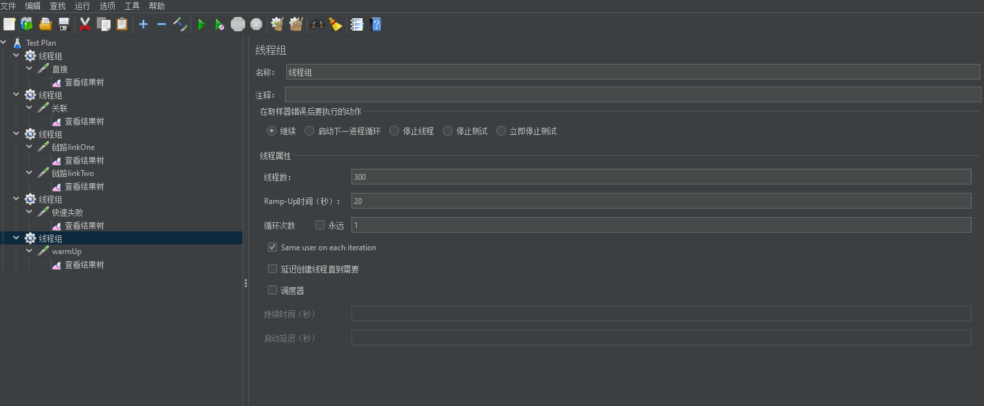Toggle the Same user on each iteration checkbox
Image resolution: width=984 pixels, height=406 pixels.
tap(273, 248)
